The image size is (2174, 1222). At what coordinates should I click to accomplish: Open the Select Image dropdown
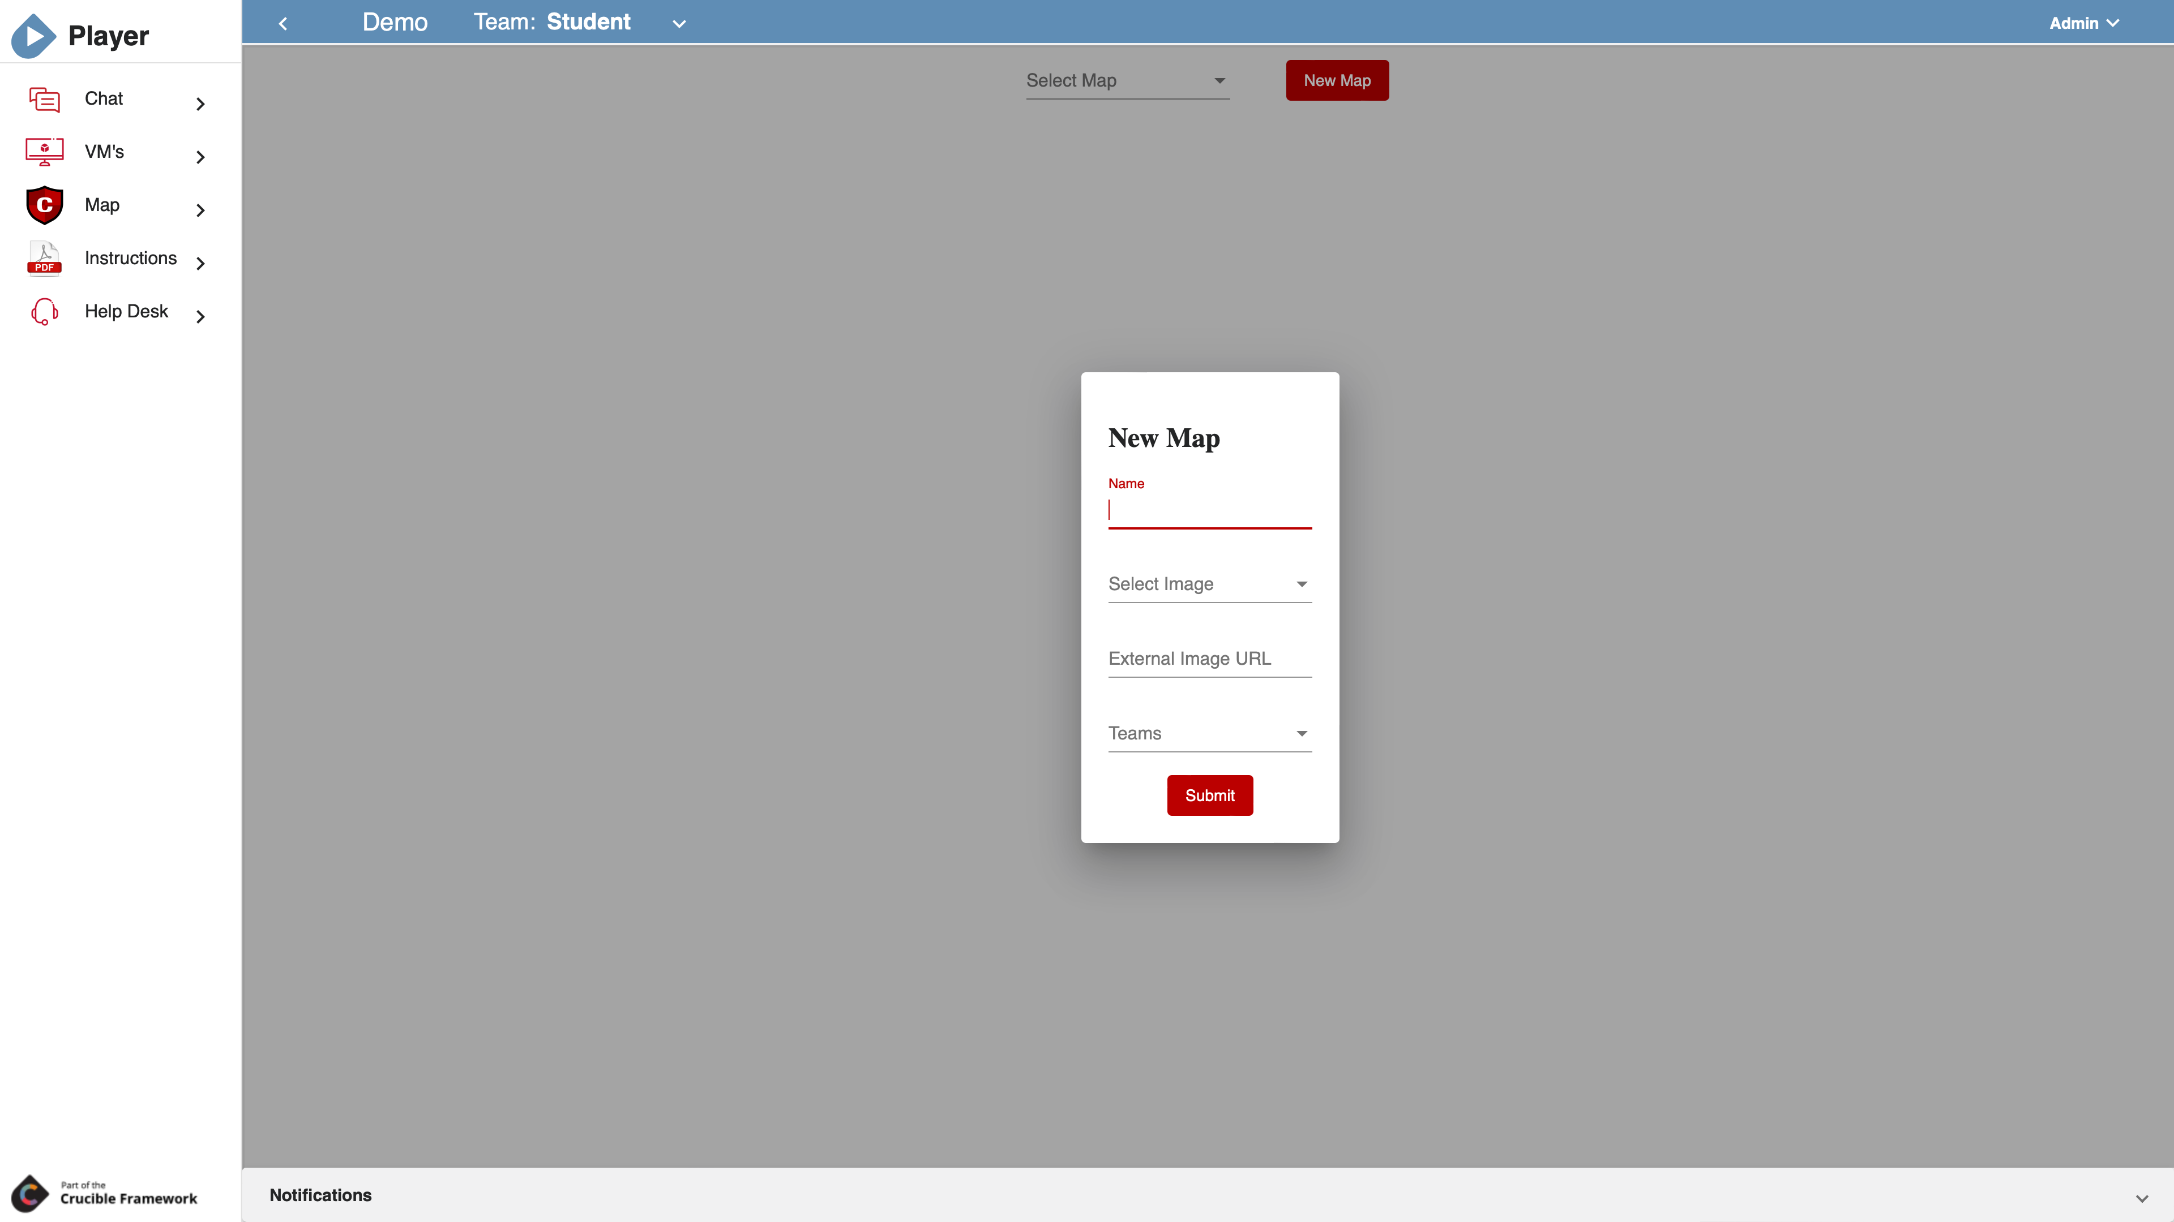(1209, 584)
